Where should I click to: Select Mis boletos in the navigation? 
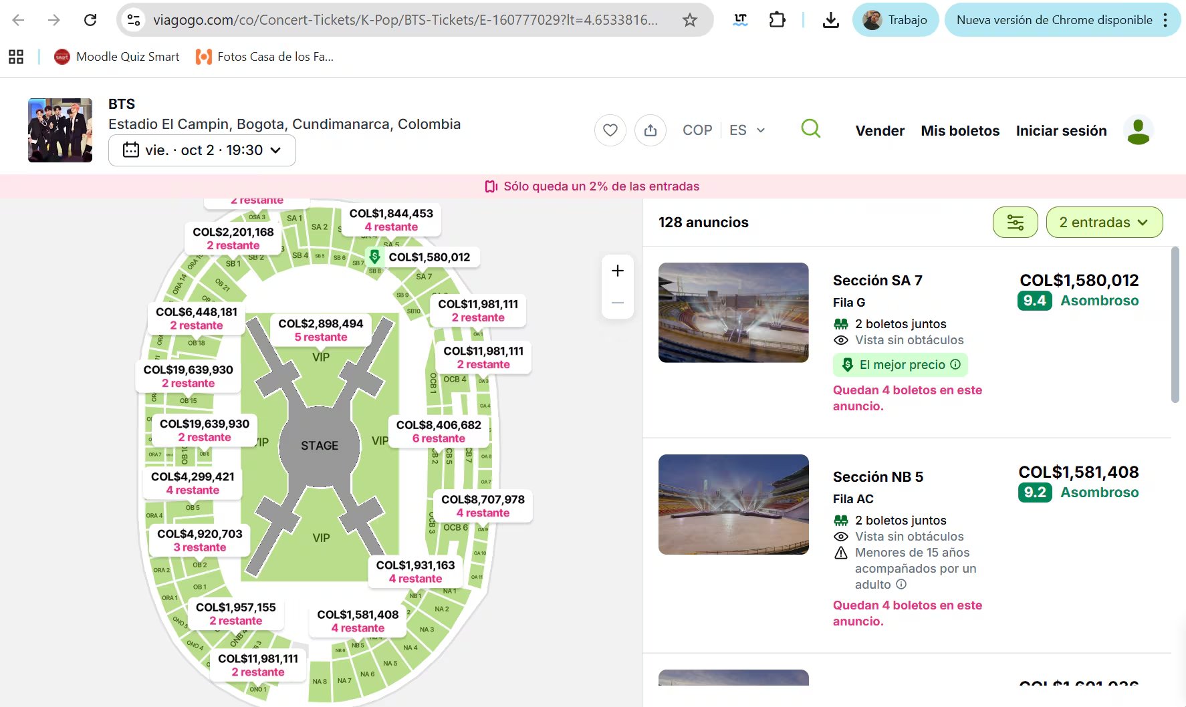click(960, 131)
